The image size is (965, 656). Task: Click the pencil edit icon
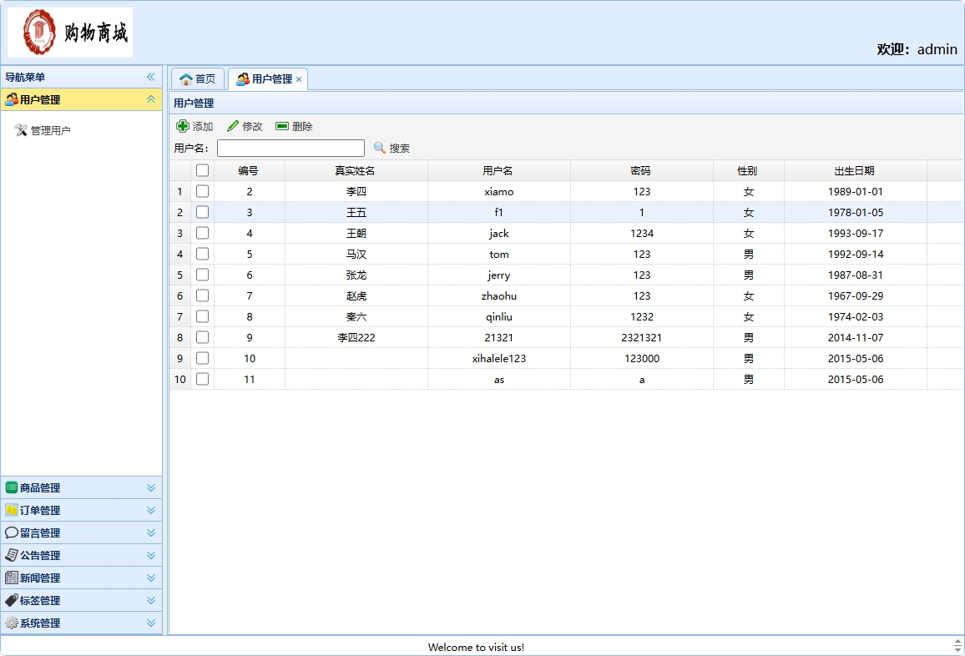[x=233, y=126]
